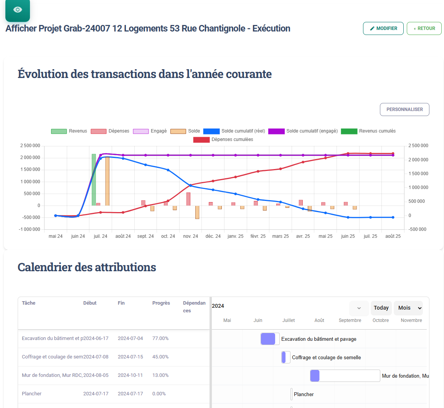Jump to Today in the Gantt calendar
444x408 pixels.
(x=381, y=308)
